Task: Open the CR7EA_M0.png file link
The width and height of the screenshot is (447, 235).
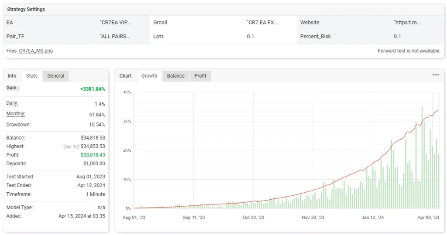Action: [x=36, y=51]
